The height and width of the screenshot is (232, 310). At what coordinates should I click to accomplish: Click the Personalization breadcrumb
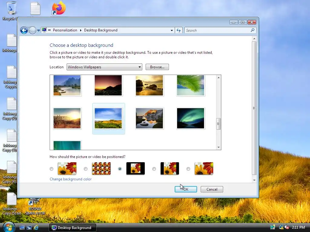(x=65, y=30)
